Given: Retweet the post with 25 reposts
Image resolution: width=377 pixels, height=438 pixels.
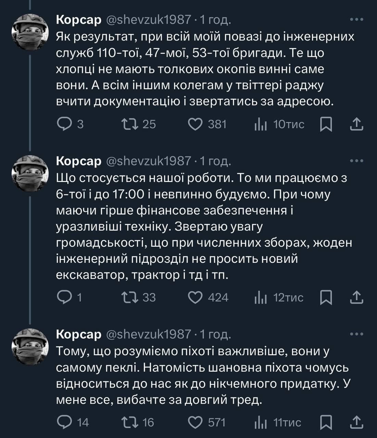Looking at the screenshot, I should 130,124.
